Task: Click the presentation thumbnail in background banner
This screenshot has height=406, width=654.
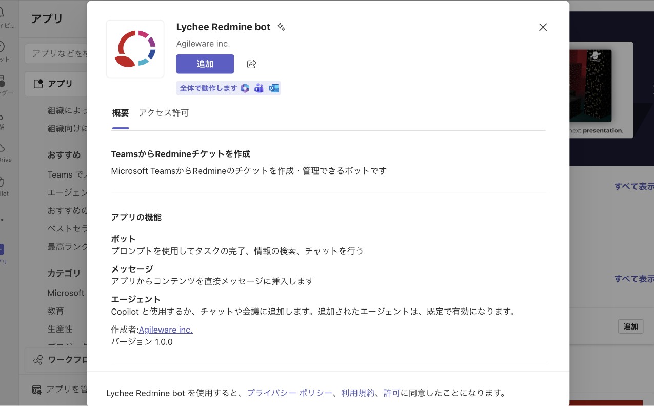Action: pos(601,90)
